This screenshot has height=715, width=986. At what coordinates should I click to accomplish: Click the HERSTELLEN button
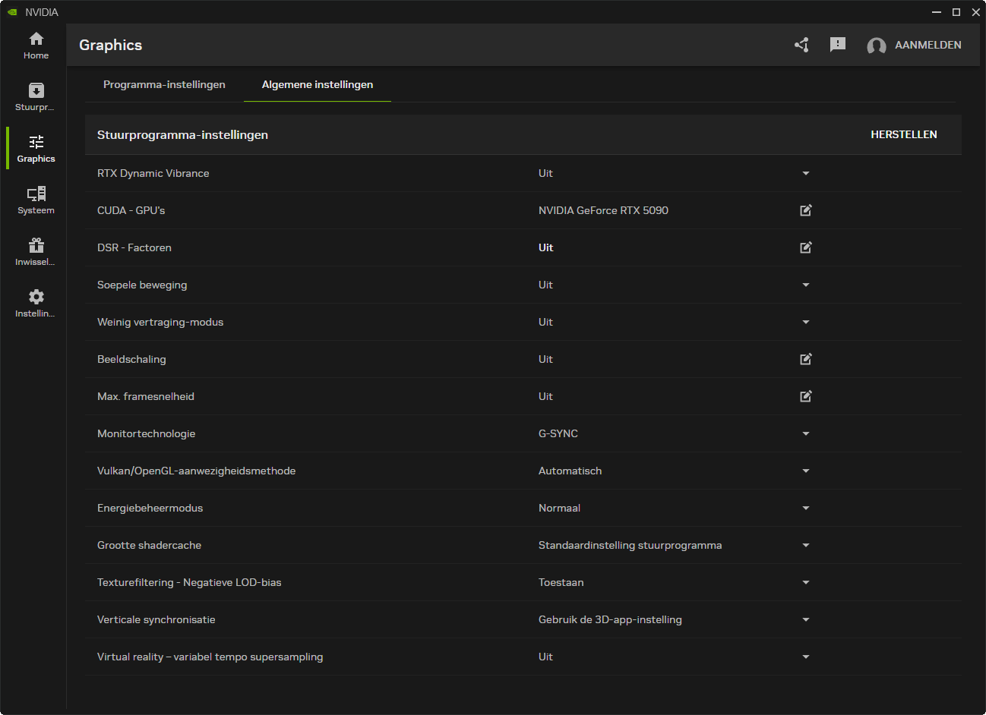(x=903, y=134)
